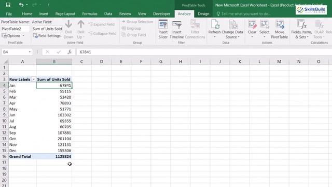Click the Cancel X in formula bar
Image resolution: width=332 pixels, height=187 pixels.
(47, 52)
